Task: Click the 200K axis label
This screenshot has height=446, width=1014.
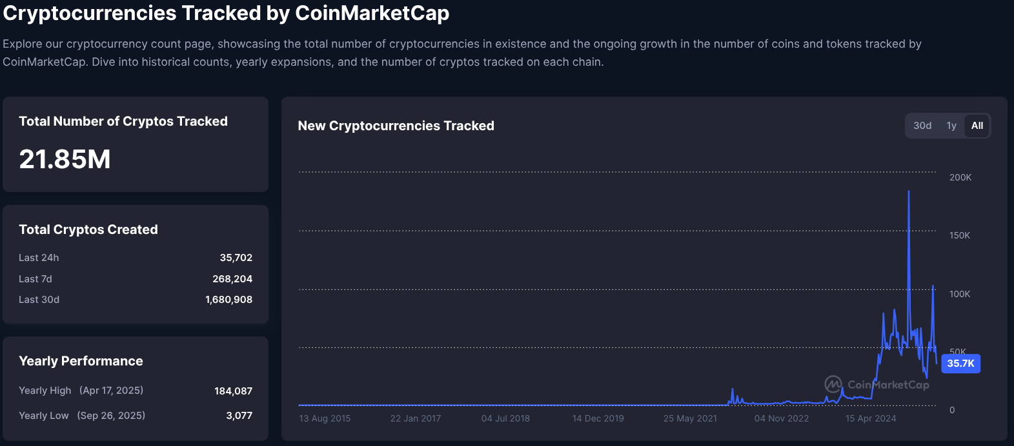Action: pos(960,177)
